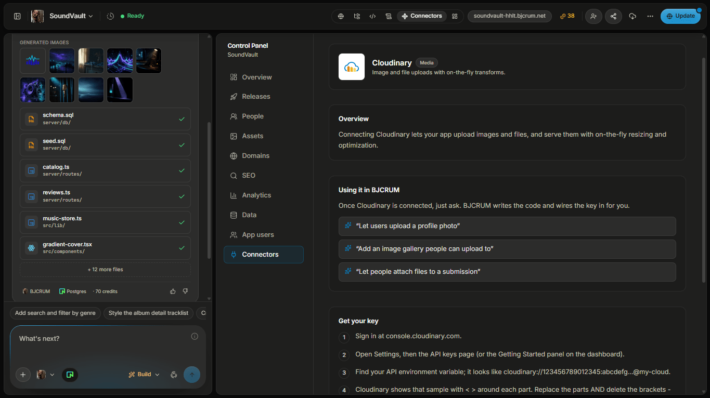Expand the 12 more files list
Image resolution: width=710 pixels, height=398 pixels.
point(105,270)
